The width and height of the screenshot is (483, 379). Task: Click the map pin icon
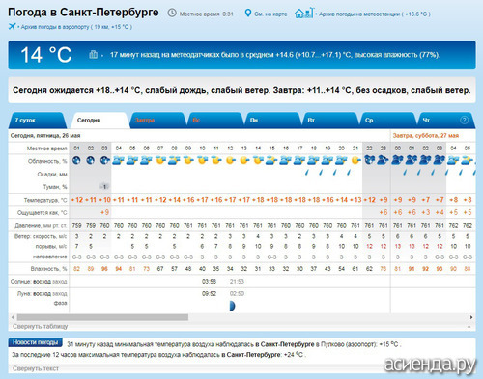247,14
